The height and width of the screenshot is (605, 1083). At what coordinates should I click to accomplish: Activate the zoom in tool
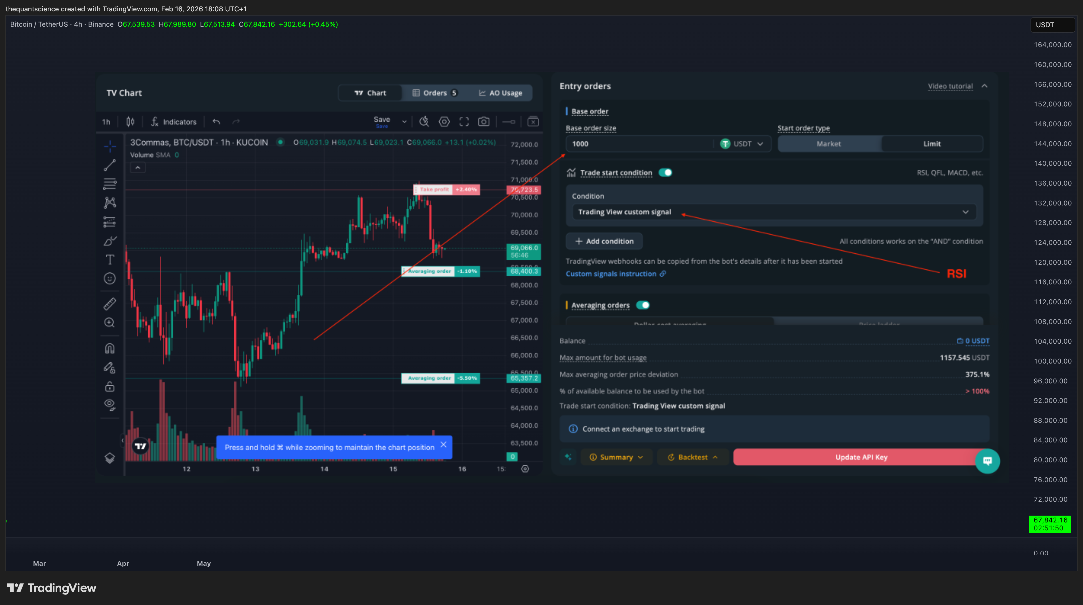(110, 323)
